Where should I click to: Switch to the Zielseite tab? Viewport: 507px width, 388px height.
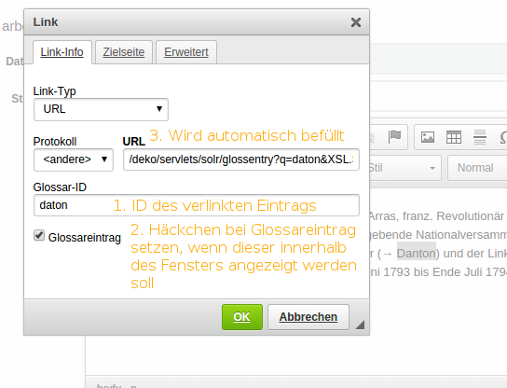click(124, 52)
